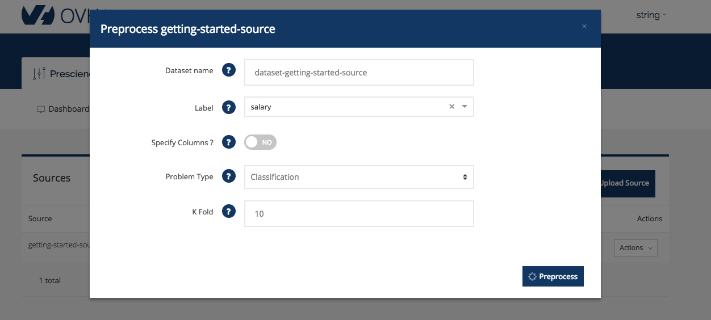Expand the Label dropdown arrow
711x320 pixels.
(465, 107)
